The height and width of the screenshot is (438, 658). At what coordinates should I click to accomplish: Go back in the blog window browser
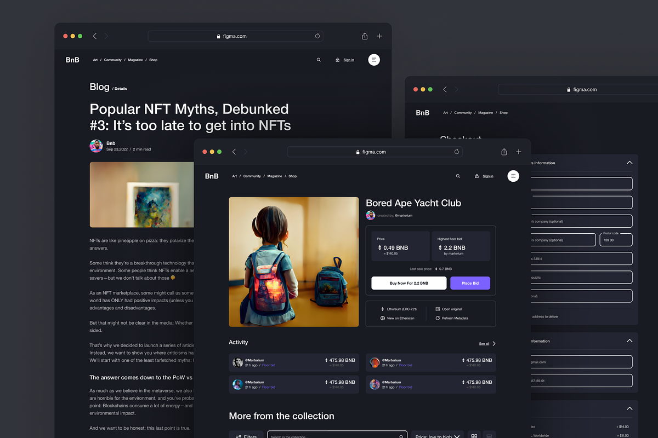click(x=95, y=36)
